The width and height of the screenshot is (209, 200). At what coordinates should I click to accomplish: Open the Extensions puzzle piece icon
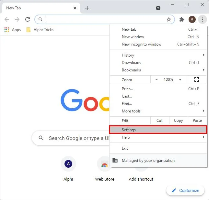pyautogui.click(x=181, y=19)
